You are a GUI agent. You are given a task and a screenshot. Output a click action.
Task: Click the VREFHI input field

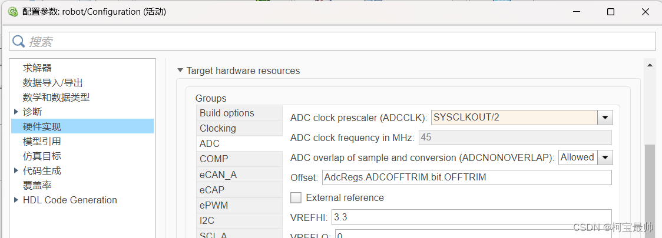[x=472, y=217]
